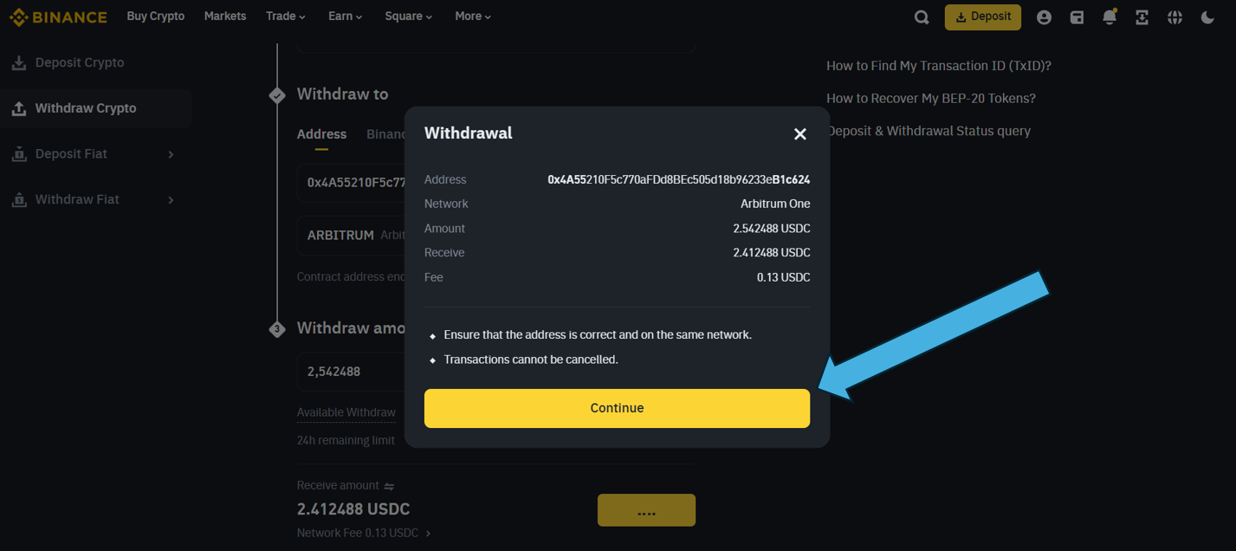This screenshot has width=1236, height=551.
Task: Open the user profile icon
Action: click(1044, 17)
